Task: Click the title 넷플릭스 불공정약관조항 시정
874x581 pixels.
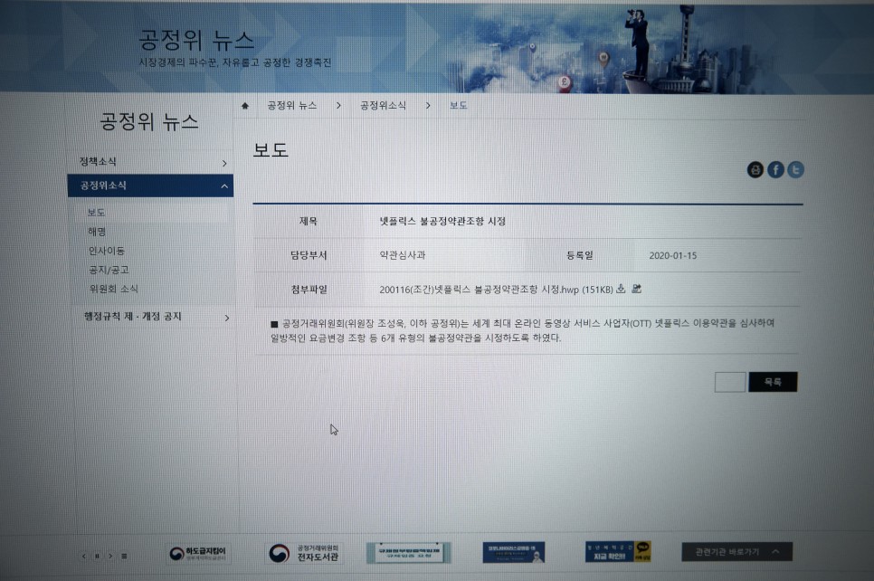Action: click(442, 222)
